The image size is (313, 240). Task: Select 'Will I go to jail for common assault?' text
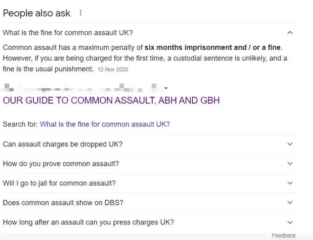click(59, 183)
